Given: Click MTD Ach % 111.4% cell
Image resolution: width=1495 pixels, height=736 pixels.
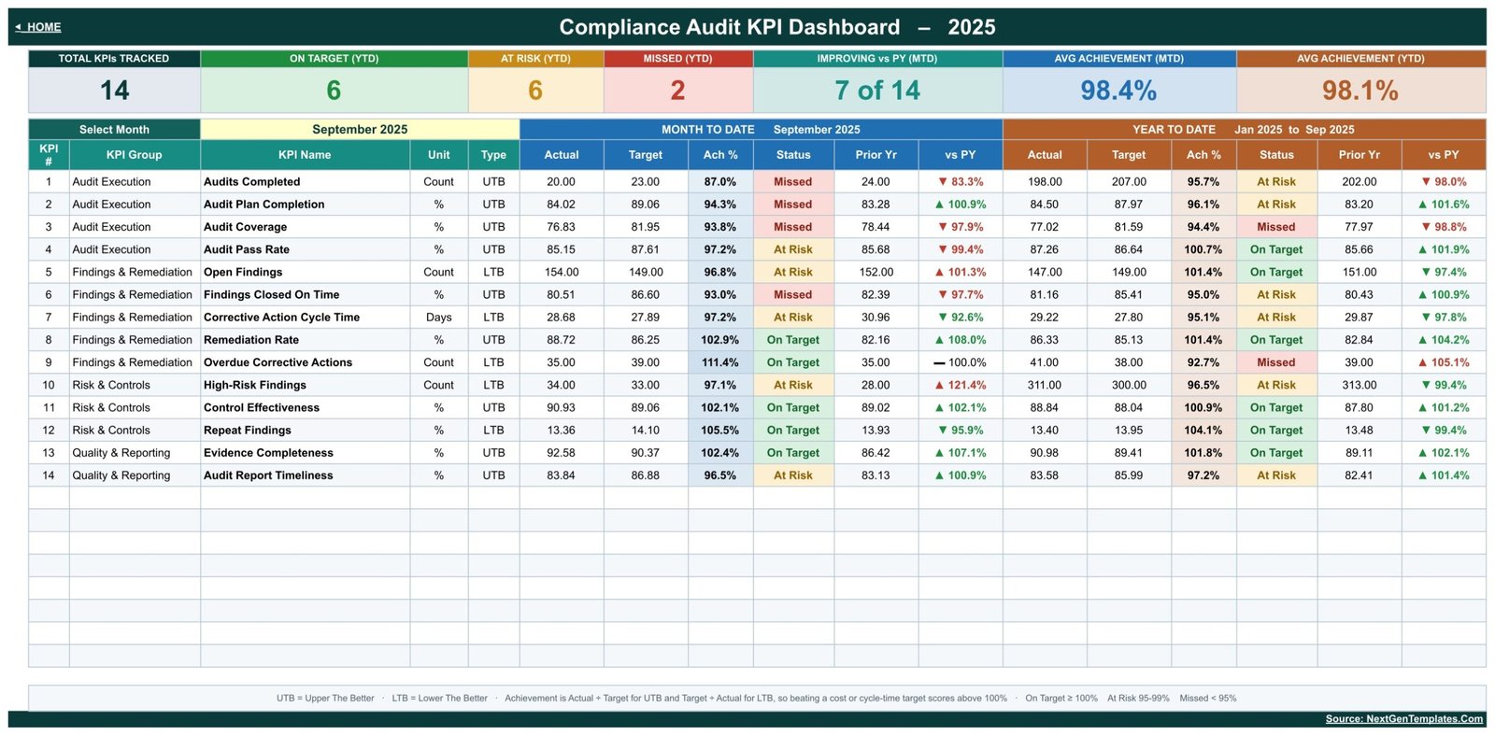Looking at the screenshot, I should [720, 362].
